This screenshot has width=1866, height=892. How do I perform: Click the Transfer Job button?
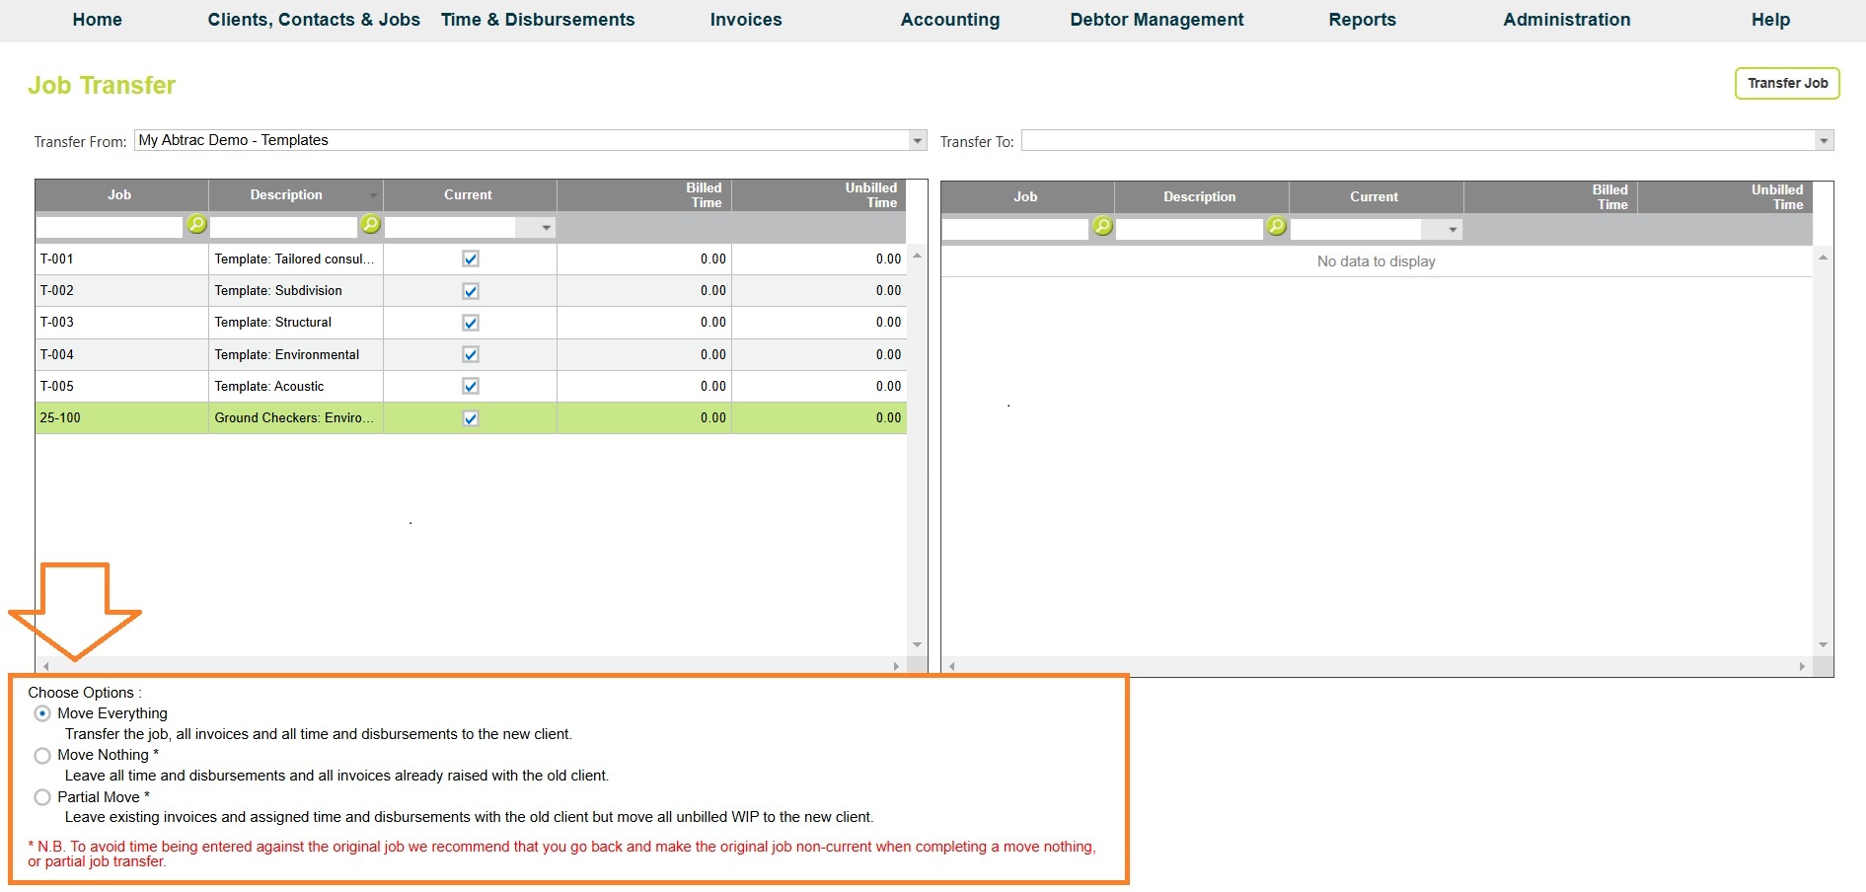tap(1787, 83)
